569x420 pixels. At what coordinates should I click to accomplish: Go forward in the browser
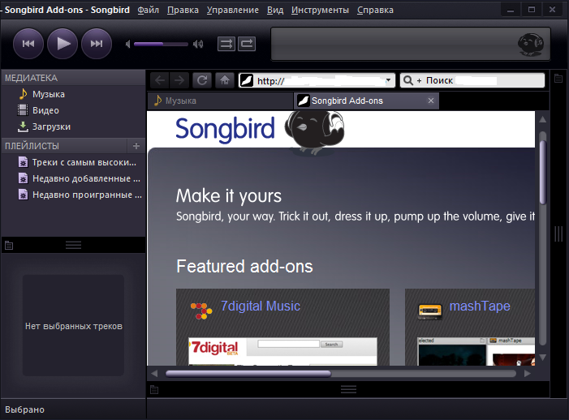tap(179, 80)
